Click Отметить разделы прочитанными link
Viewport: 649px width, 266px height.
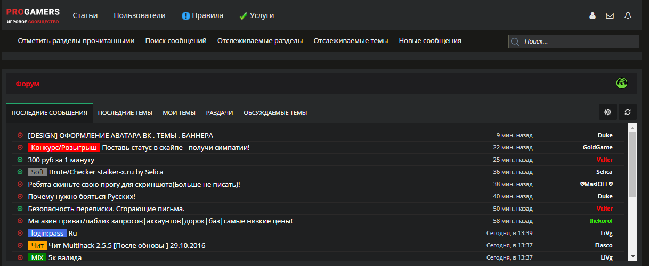[x=76, y=41]
